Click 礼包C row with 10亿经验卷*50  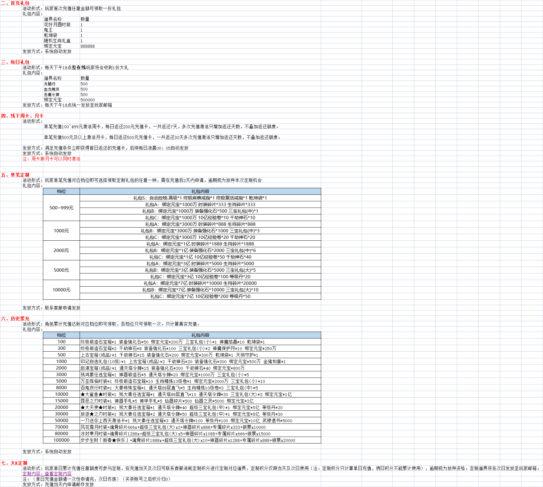pos(200,257)
